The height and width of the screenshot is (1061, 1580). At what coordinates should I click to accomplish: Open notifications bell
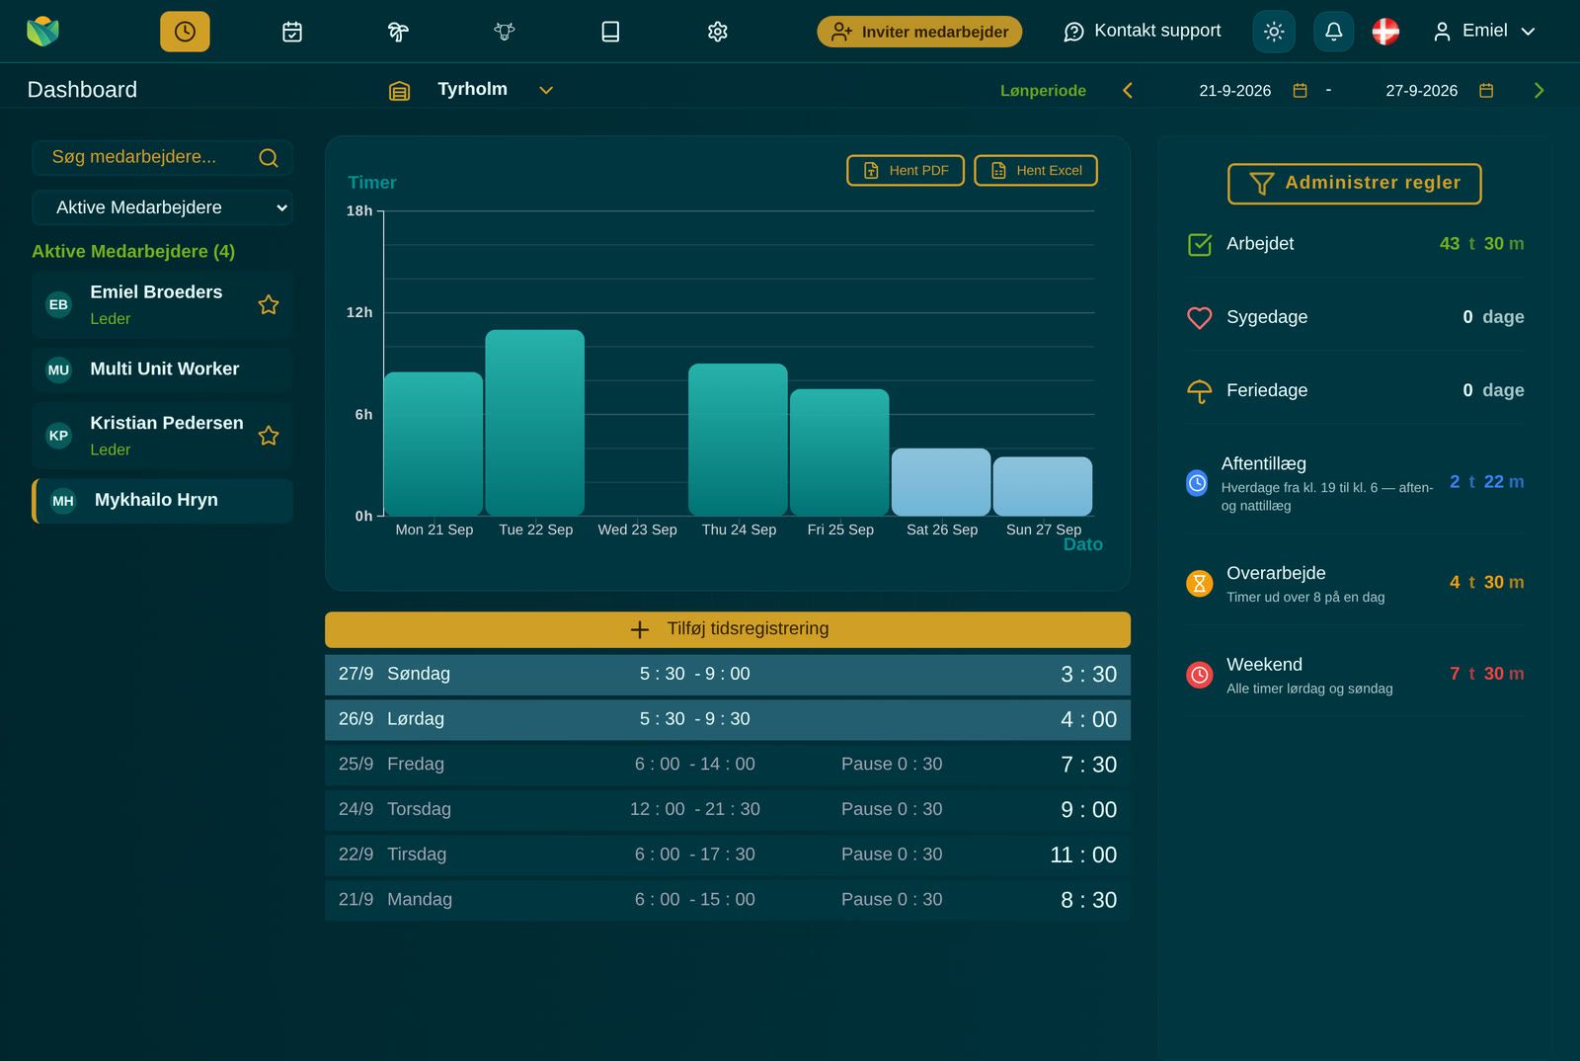pyautogui.click(x=1333, y=32)
